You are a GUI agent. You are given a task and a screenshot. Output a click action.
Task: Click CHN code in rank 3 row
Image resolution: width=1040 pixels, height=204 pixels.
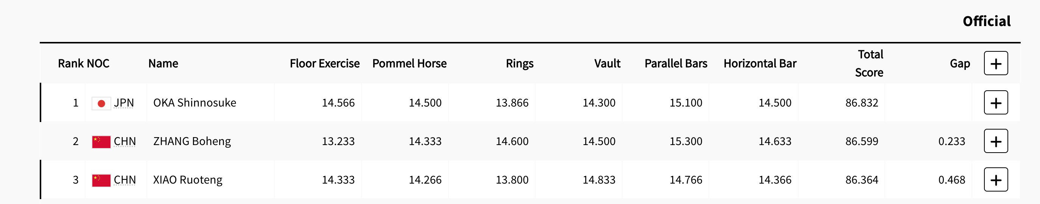coord(125,180)
